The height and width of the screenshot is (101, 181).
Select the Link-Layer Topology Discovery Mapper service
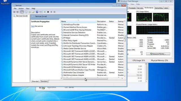78,46
